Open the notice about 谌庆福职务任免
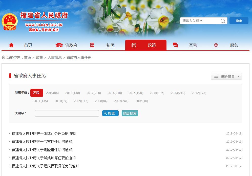This screenshot has width=252, height=176. click(46, 166)
